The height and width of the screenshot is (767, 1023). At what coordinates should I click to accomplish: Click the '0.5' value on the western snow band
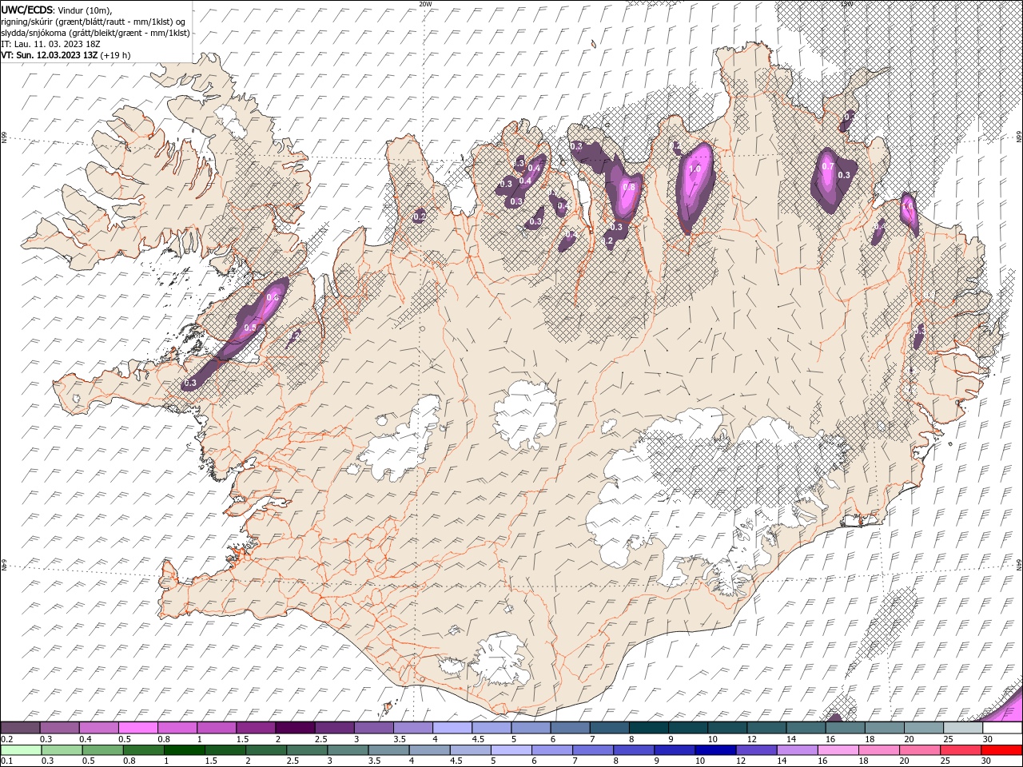pyautogui.click(x=250, y=328)
